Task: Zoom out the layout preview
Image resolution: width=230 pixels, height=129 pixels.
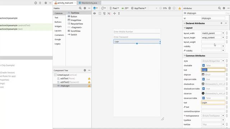Action: pos(161,8)
